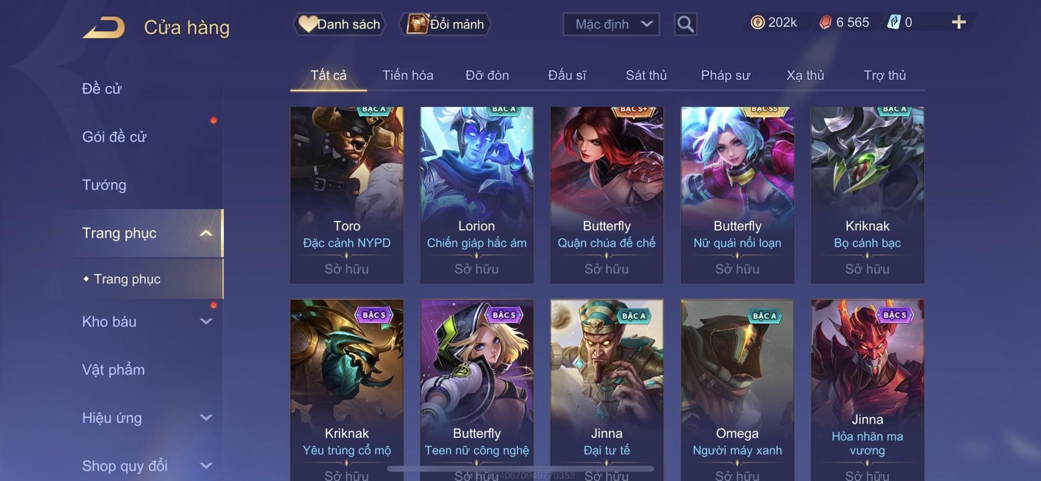Open Gói đề cử in sidebar

[x=114, y=136]
